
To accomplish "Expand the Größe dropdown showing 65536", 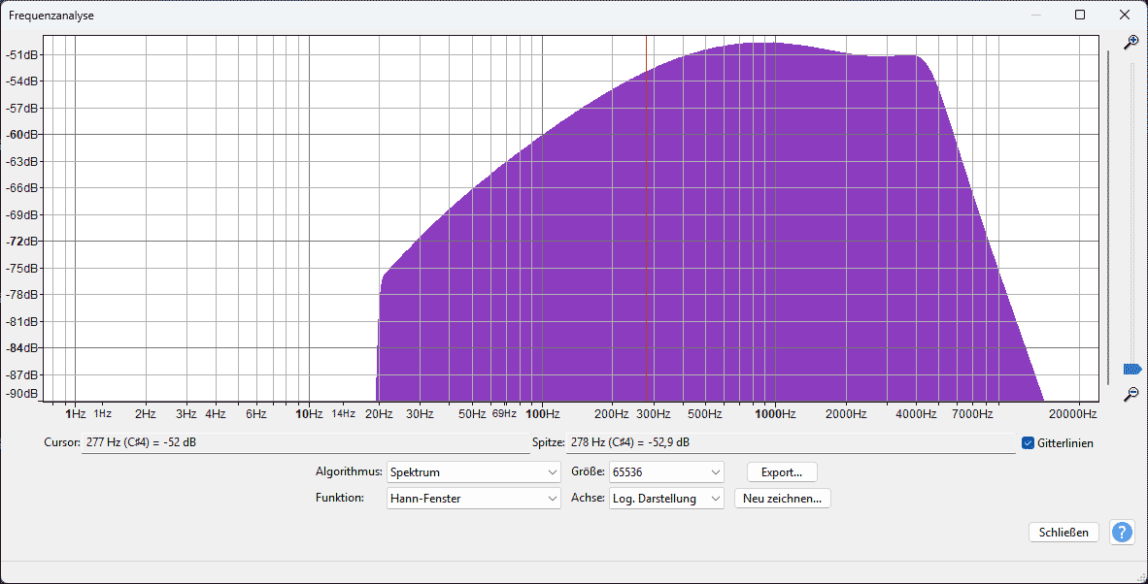I will pyautogui.click(x=666, y=472).
